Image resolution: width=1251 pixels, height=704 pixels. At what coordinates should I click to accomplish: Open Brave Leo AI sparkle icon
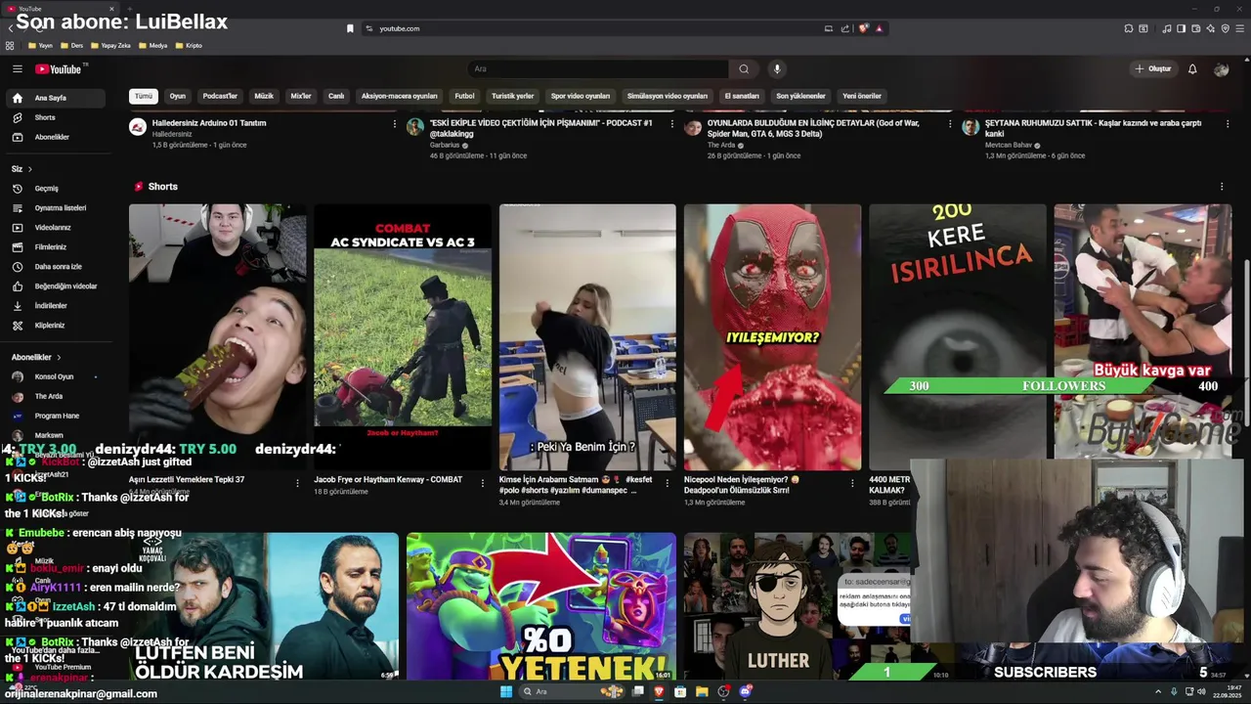[x=1211, y=28]
